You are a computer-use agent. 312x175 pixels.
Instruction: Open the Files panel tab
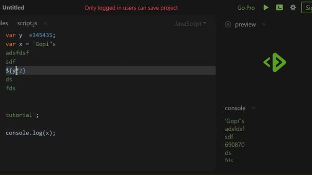(x=4, y=23)
